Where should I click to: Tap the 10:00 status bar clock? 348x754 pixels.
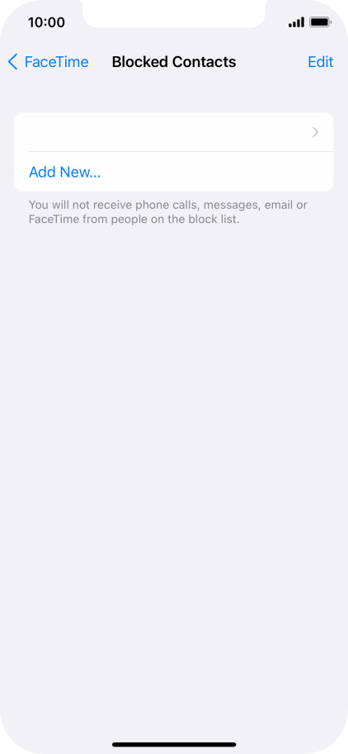pyautogui.click(x=46, y=22)
